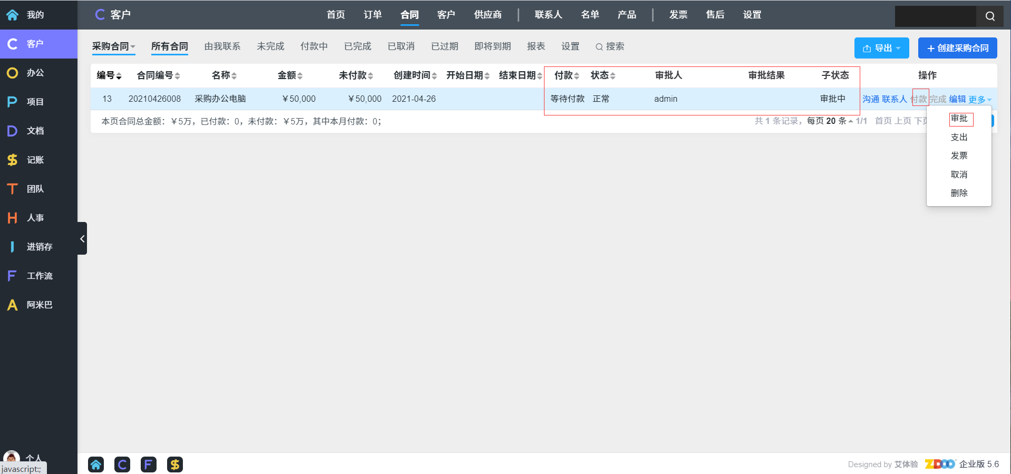Open the F workflow icon in bottom bar
The width and height of the screenshot is (1011, 474).
(148, 465)
